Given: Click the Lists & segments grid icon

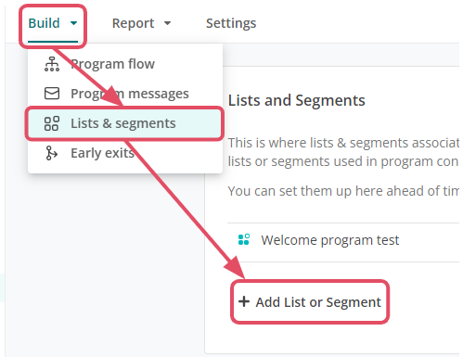Looking at the screenshot, I should pyautogui.click(x=52, y=123).
